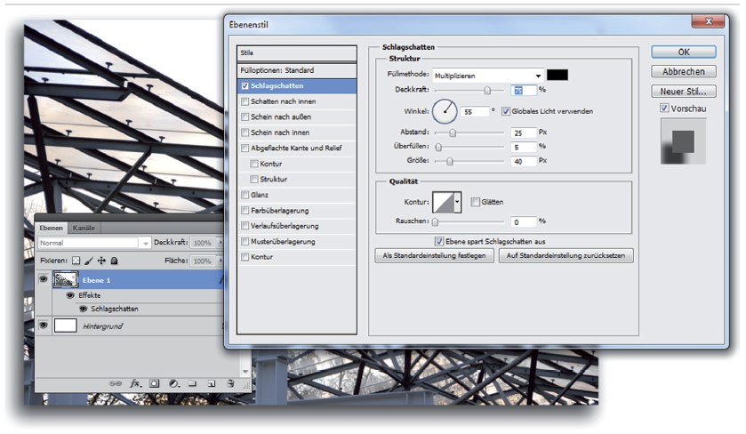The image size is (746, 434).
Task: Toggle the Vorschau preview checkbox
Action: (x=664, y=108)
